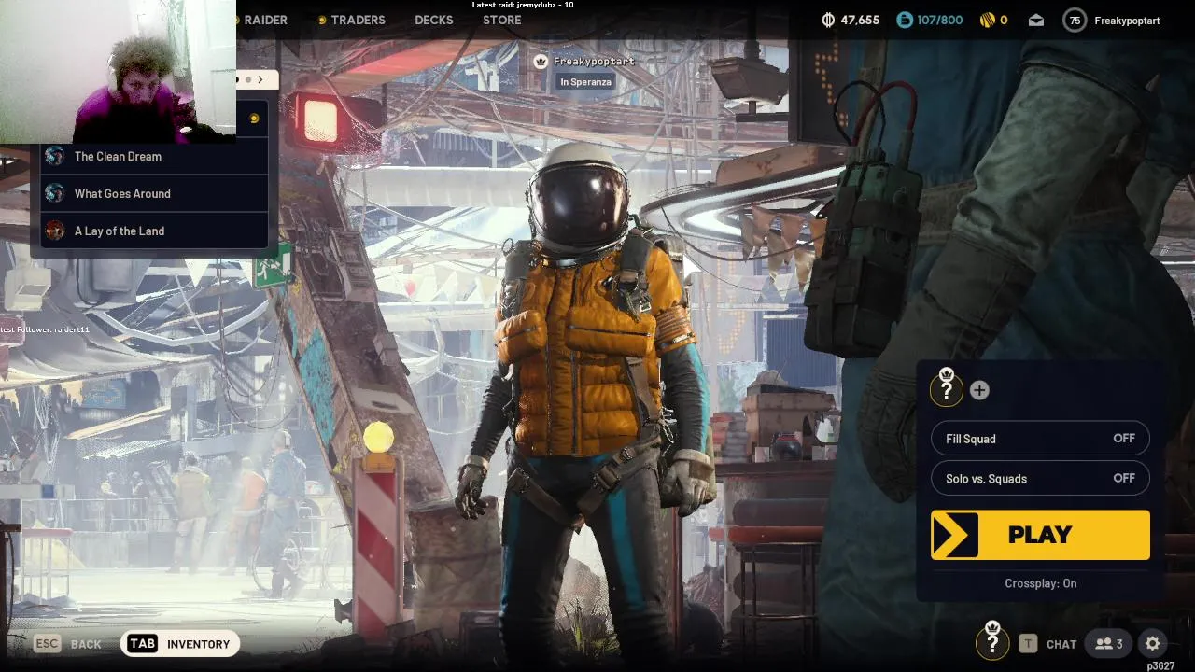1195x672 pixels.
Task: Open the level 75 profile badge
Action: [1075, 20]
